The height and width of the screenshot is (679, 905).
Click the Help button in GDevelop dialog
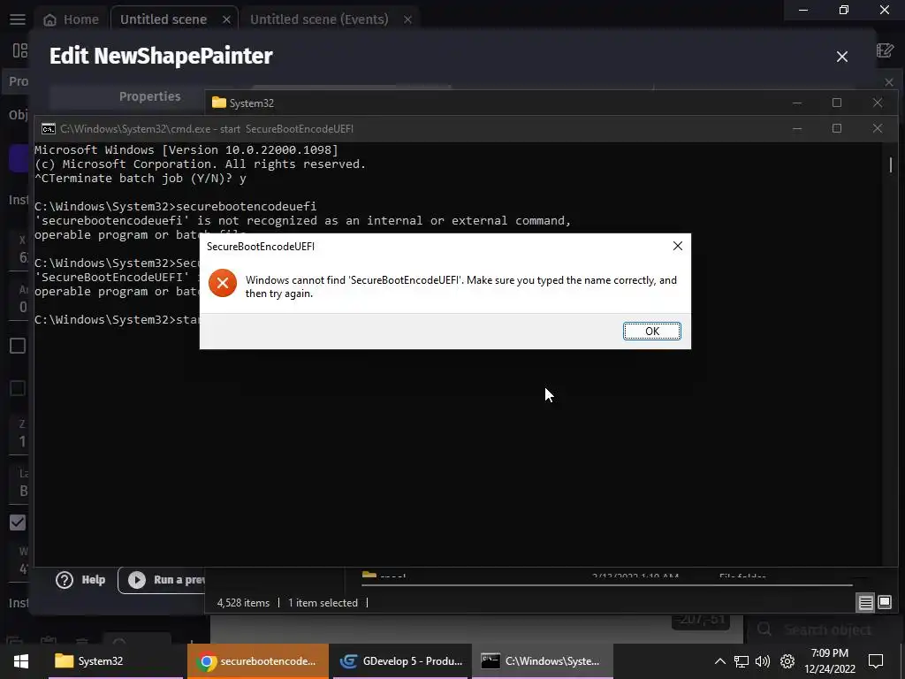[80, 580]
